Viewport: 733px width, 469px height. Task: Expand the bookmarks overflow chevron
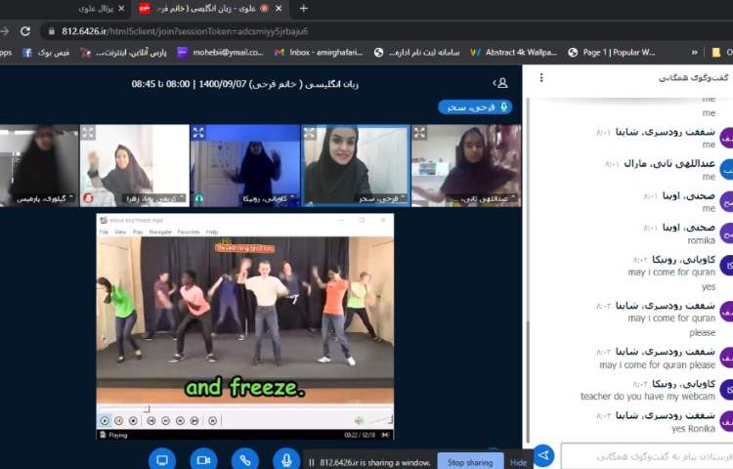click(694, 53)
